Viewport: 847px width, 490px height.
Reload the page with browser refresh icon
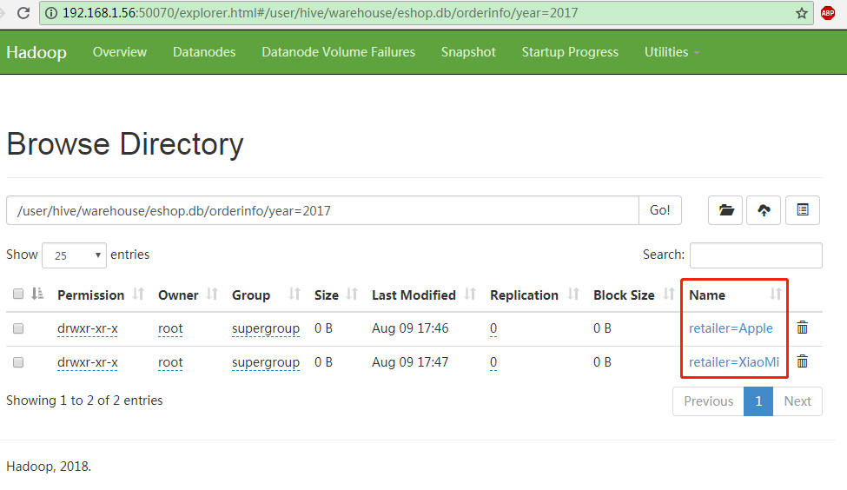coord(23,13)
